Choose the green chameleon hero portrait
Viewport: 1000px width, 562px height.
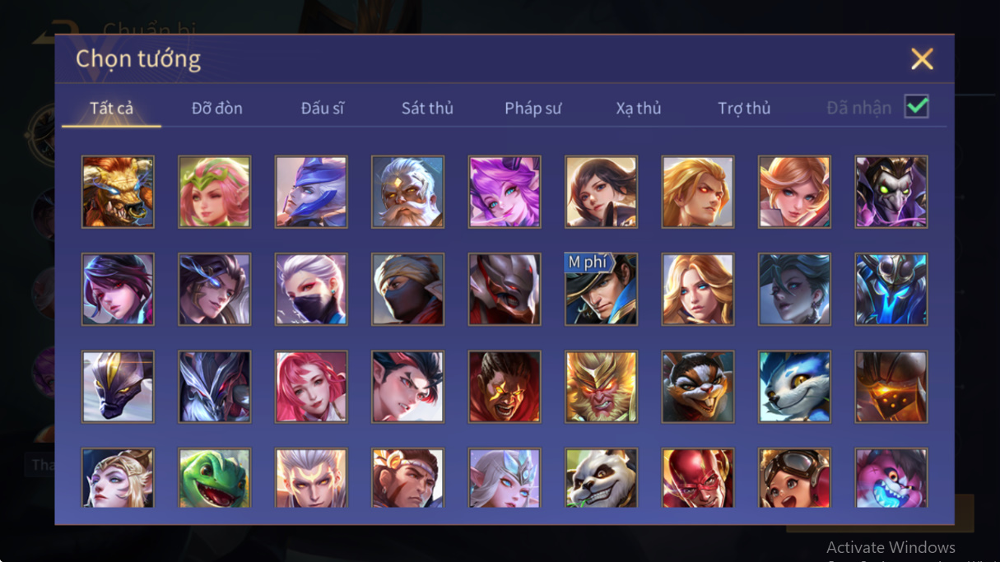(214, 477)
